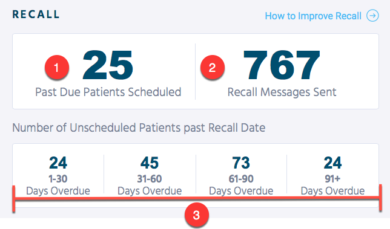
Task: Select the 24 count for 91+ days
Action: (332, 163)
